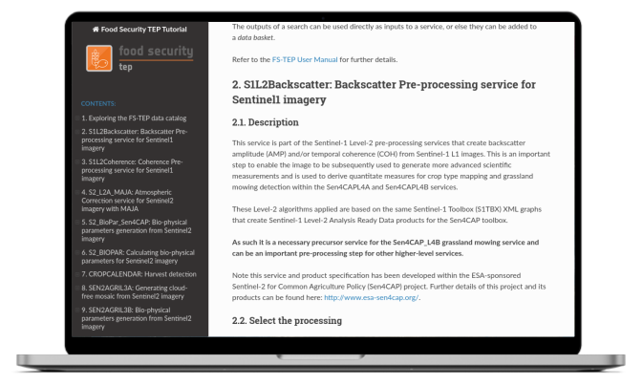Screen dimensions: 643x386
Task: Expand the toggle beside '5. S2_BioPar_Sen4CAP'
Action: [77, 223]
